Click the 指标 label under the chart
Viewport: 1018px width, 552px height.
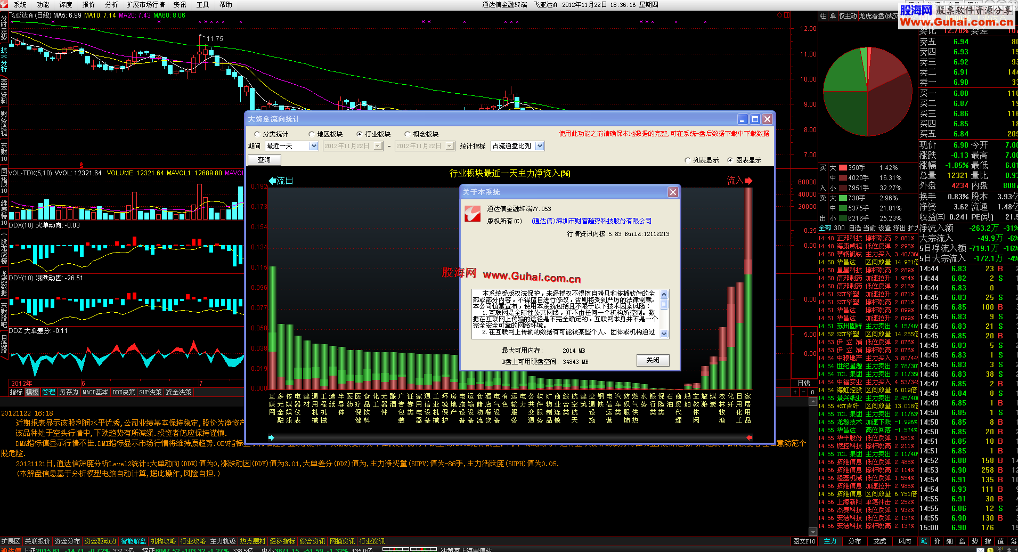coord(17,392)
